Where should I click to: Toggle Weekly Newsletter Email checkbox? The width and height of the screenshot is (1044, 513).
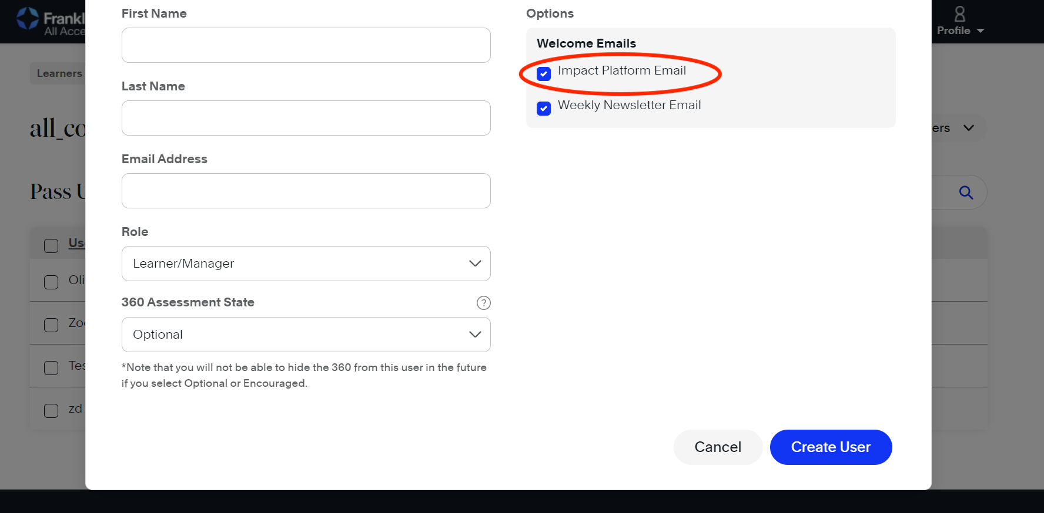coord(544,109)
